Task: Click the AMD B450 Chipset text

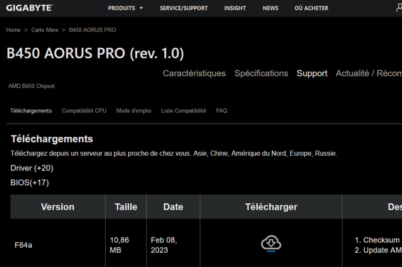Action: click(x=32, y=86)
